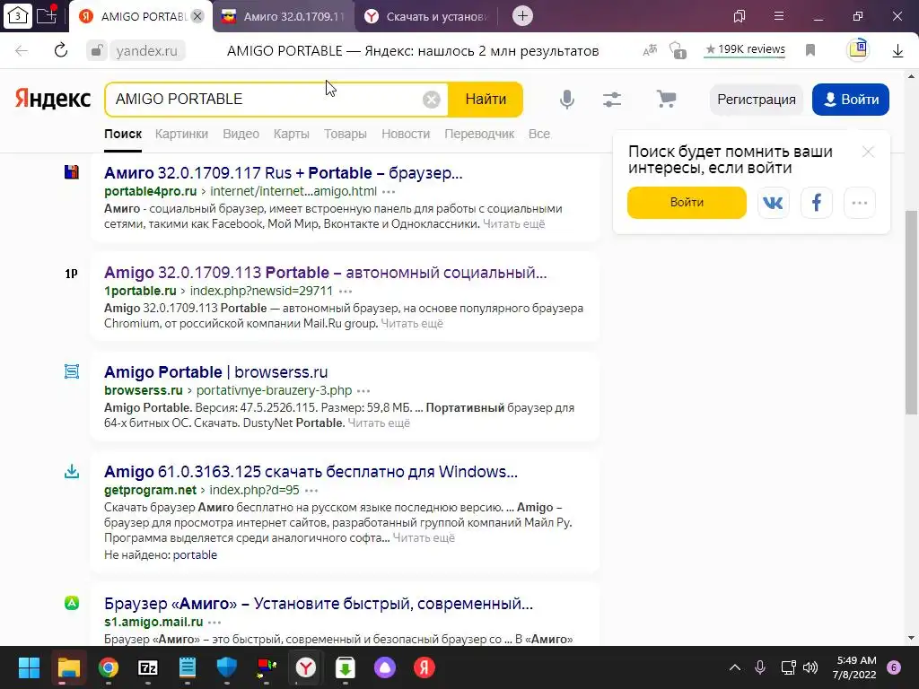Open options for browserss.ru result

pyautogui.click(x=363, y=391)
